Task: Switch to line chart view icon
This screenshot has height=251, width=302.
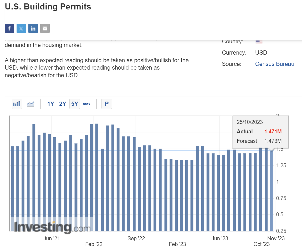Action: (x=30, y=104)
